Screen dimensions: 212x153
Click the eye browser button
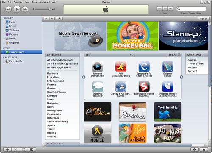point(195,150)
